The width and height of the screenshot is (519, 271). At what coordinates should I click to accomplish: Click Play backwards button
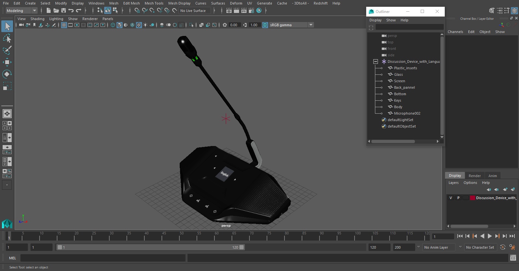coord(482,236)
